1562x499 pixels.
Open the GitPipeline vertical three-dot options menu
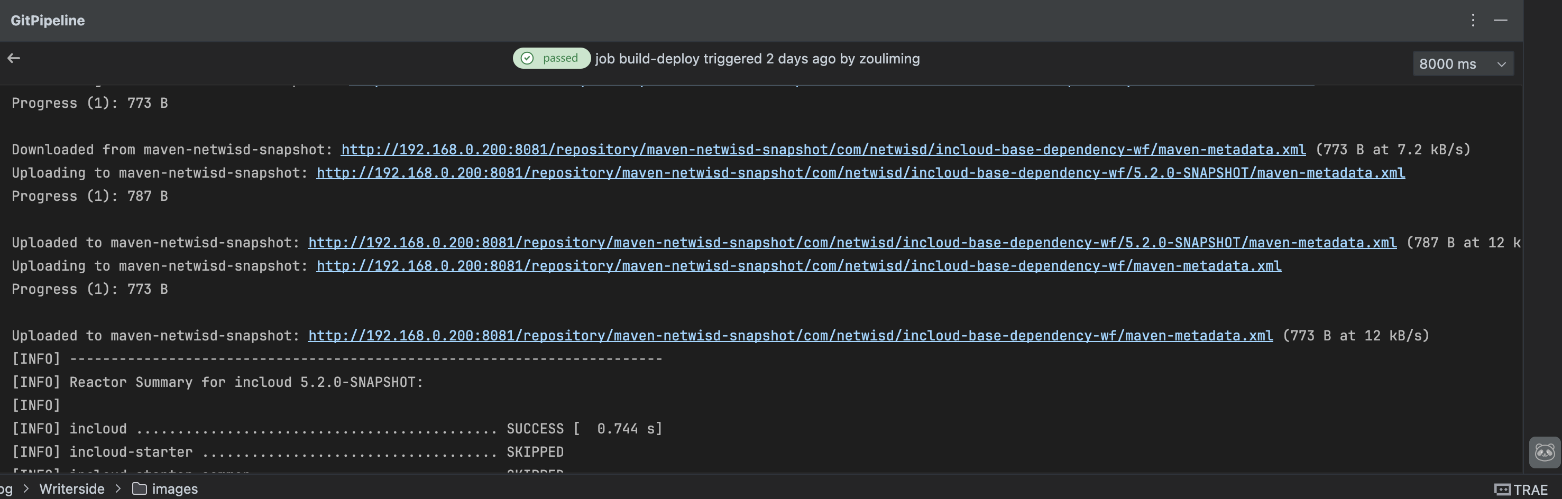(x=1473, y=21)
